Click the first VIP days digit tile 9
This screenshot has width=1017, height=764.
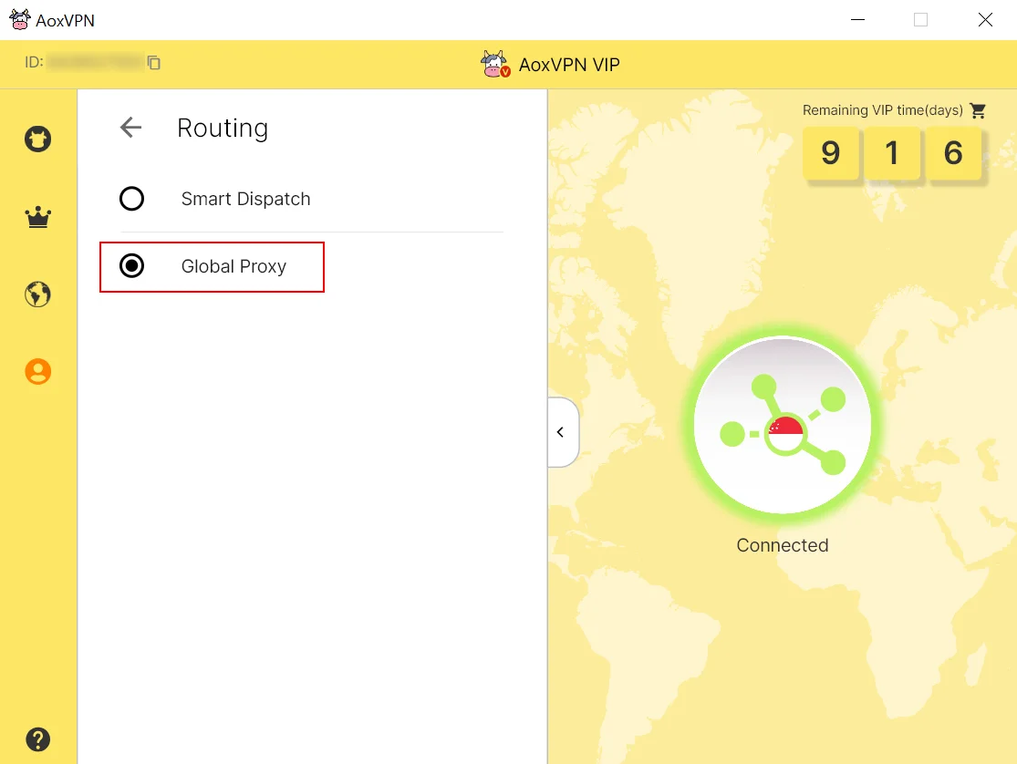830,153
